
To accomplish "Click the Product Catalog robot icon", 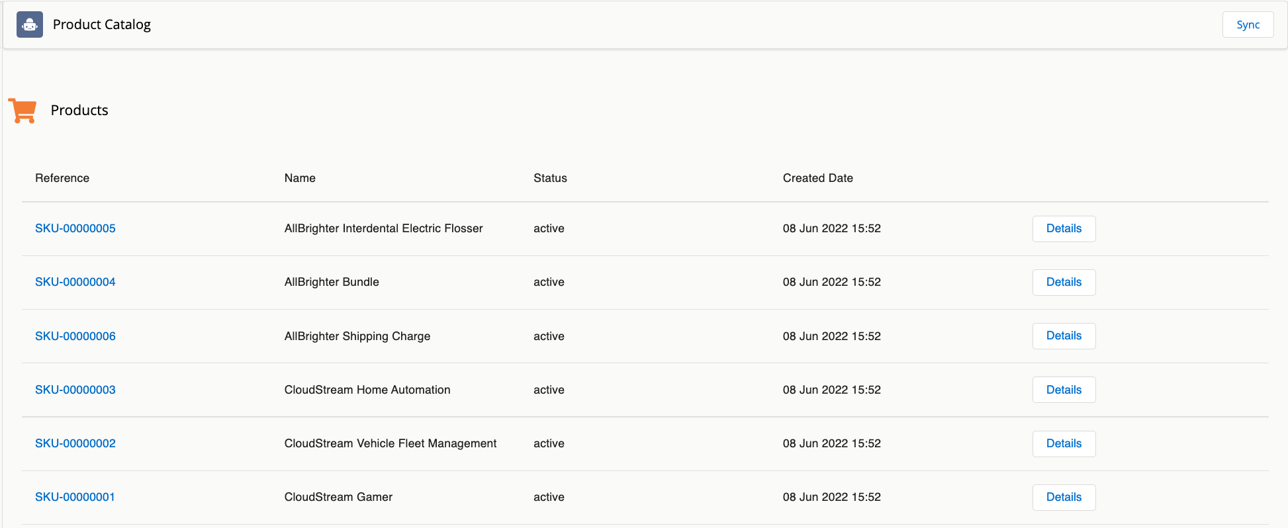I will pos(30,24).
